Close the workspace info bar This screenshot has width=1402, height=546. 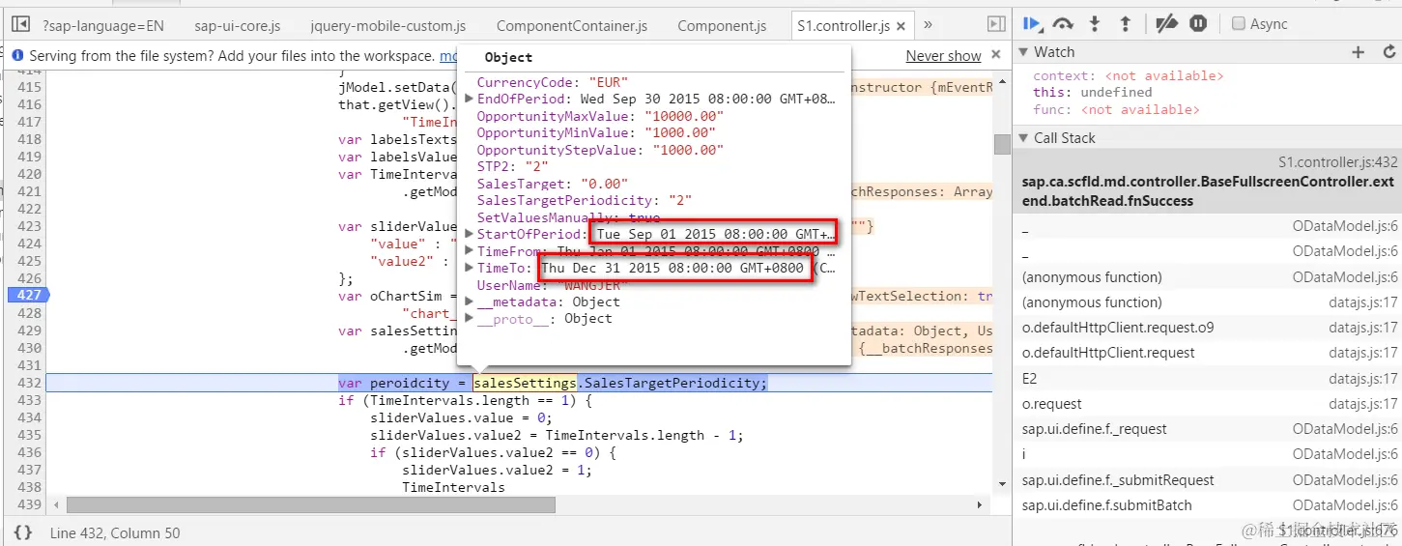click(998, 56)
